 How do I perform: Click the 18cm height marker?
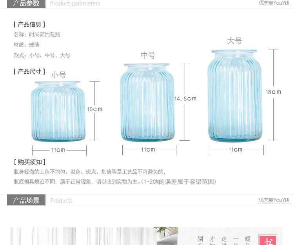point(273,92)
